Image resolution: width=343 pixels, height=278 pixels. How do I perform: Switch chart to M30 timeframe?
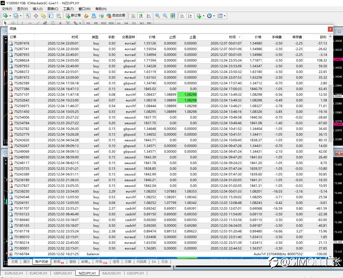click(x=111, y=23)
